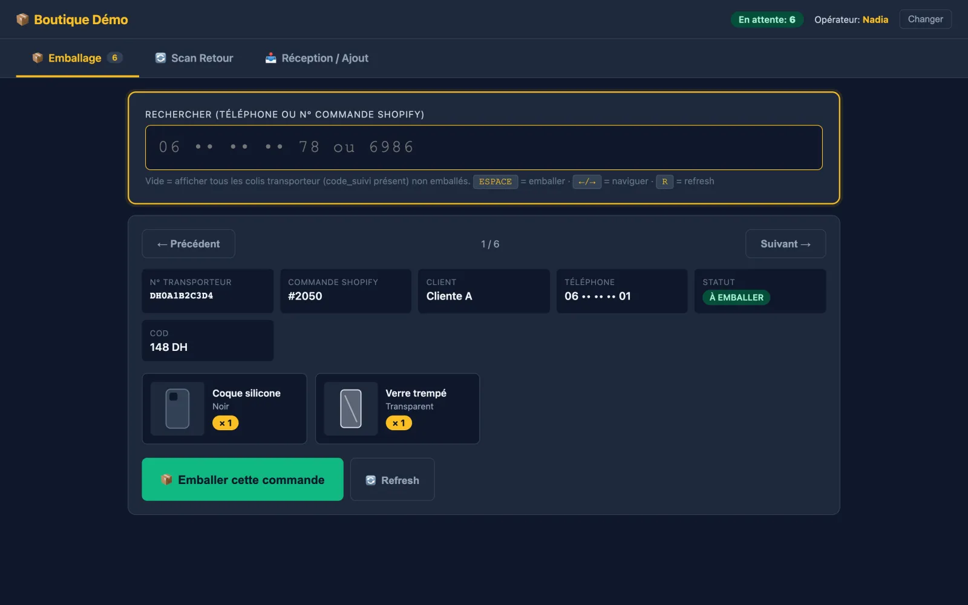Click the Emballage tab box icon
Viewport: 968px width, 605px height.
(38, 57)
